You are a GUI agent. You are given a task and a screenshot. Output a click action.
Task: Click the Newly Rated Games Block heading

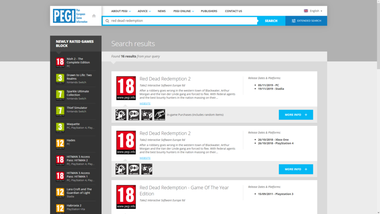point(75,43)
